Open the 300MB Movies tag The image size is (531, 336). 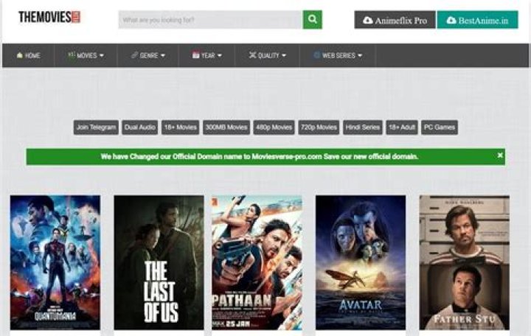[x=226, y=127]
